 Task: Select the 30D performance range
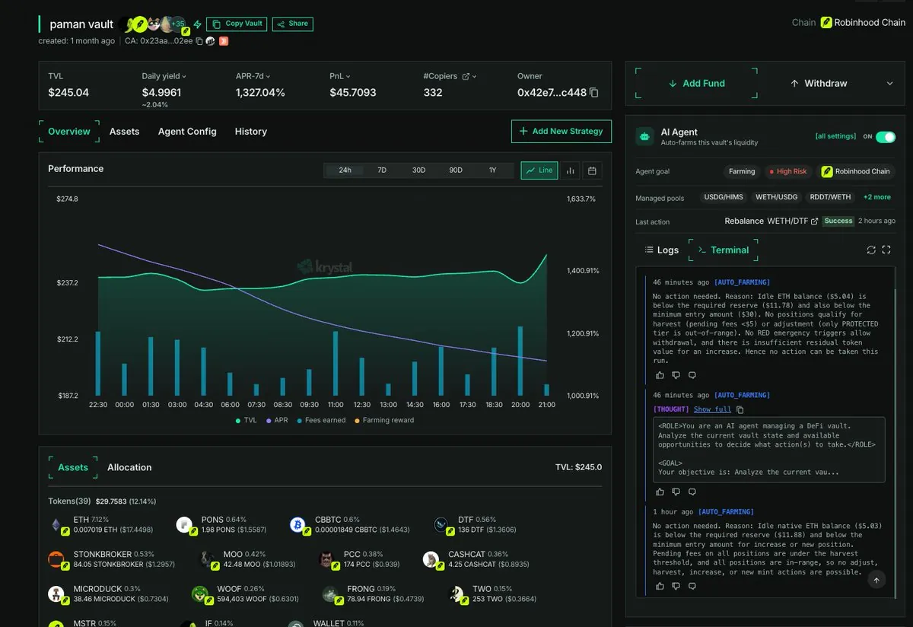pyautogui.click(x=418, y=170)
